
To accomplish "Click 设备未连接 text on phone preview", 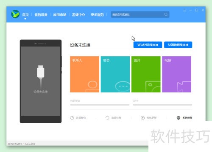I will 41,92.
